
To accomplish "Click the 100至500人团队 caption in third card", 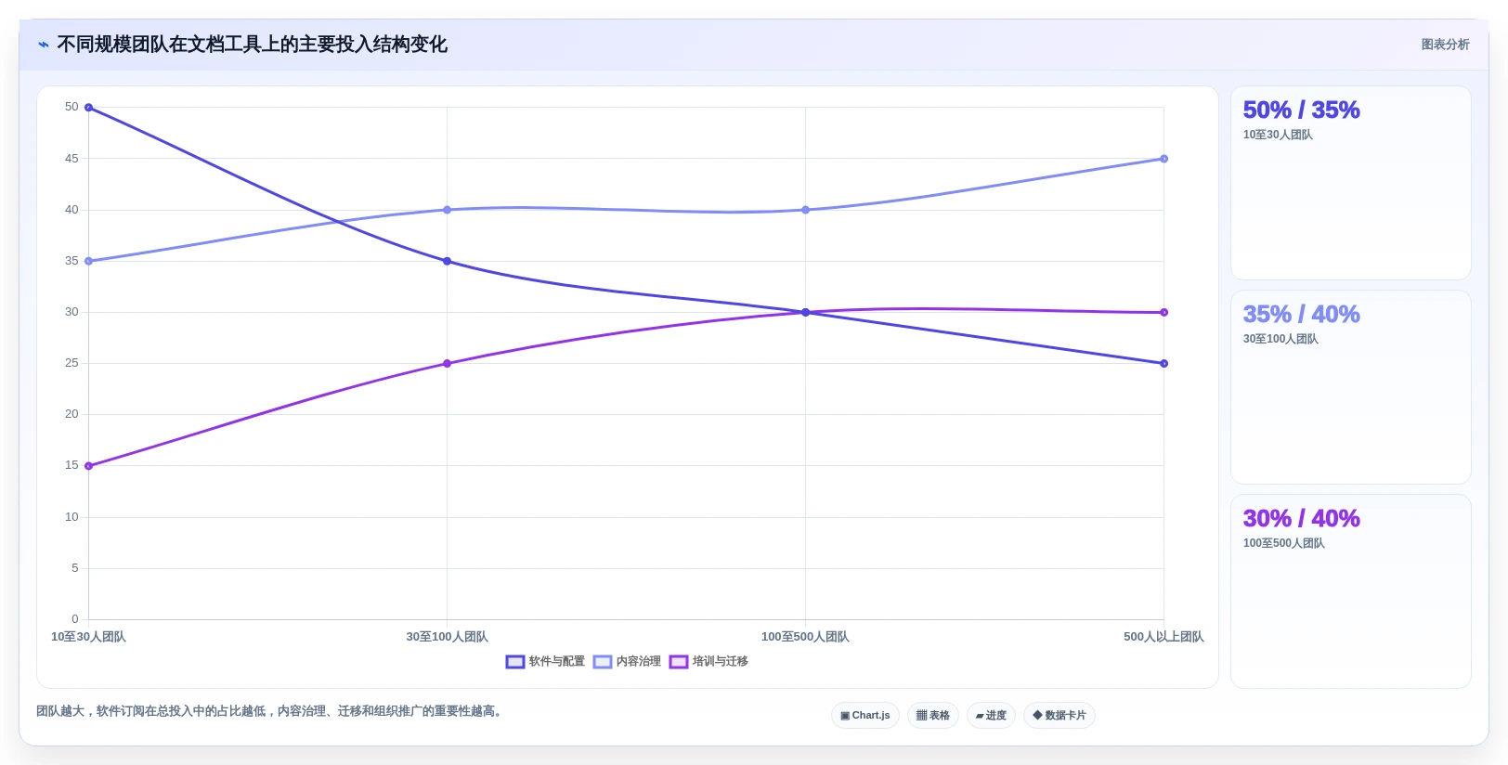I will pyautogui.click(x=1283, y=543).
